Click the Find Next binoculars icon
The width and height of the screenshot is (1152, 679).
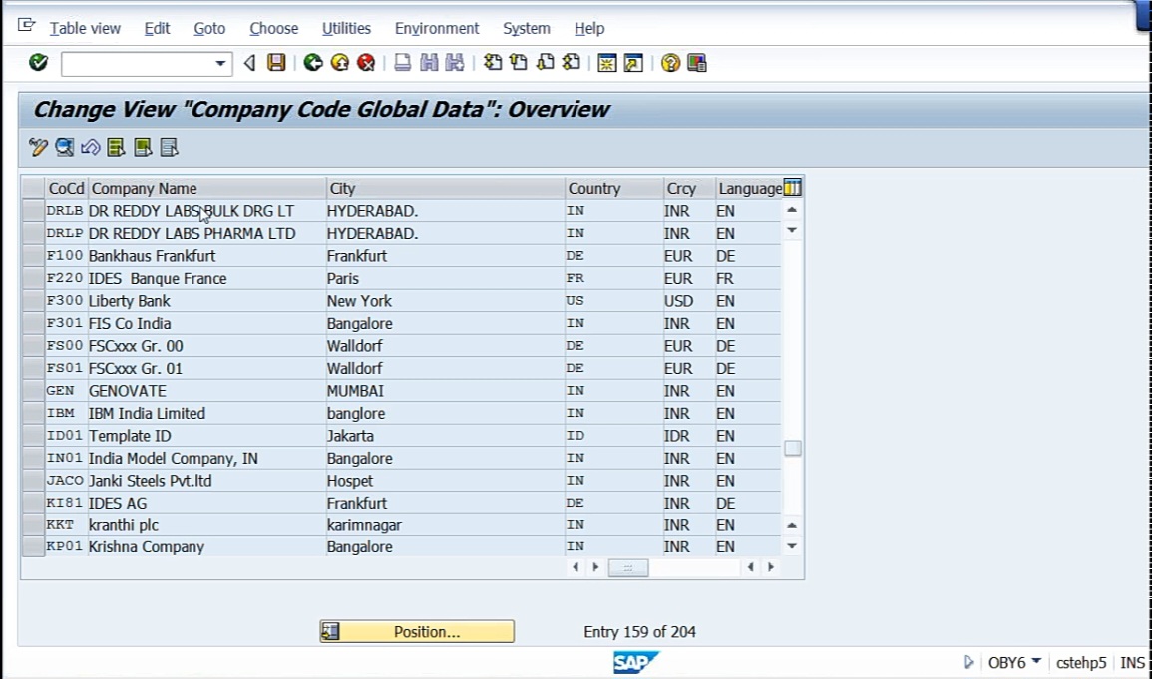(455, 63)
